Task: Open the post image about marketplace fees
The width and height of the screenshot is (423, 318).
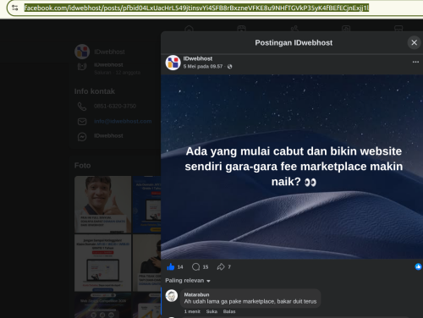Action: (x=292, y=167)
